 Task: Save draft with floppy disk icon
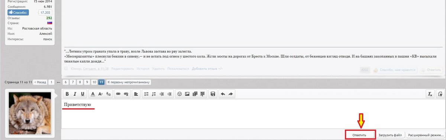213,94
